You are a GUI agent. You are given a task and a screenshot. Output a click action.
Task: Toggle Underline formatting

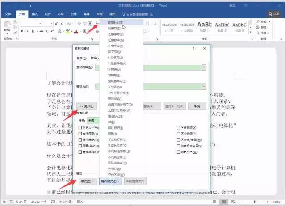click(x=33, y=31)
